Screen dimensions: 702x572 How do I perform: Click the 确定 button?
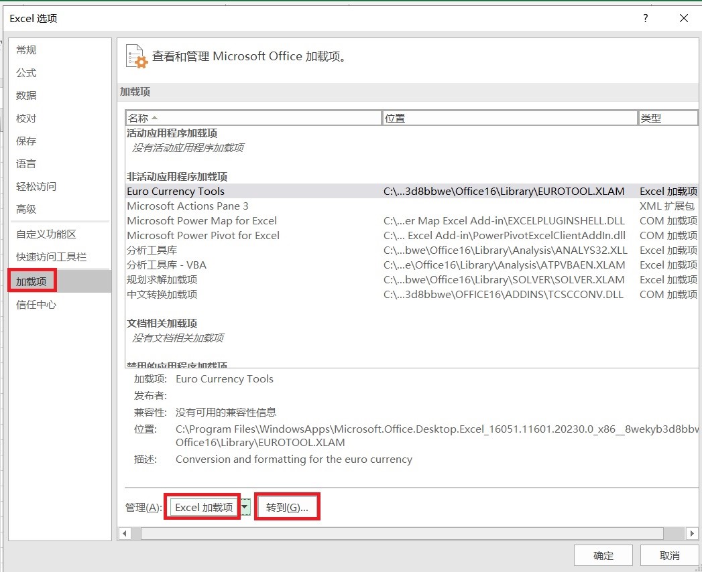point(603,555)
